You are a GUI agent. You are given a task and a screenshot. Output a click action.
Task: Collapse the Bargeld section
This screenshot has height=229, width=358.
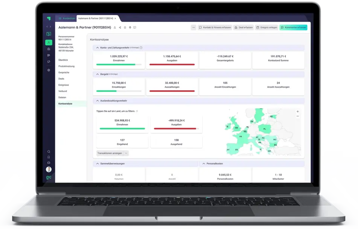(97, 74)
